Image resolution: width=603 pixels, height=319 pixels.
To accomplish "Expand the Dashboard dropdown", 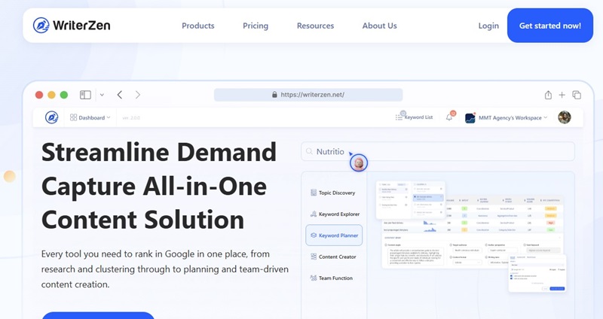I will [x=90, y=117].
